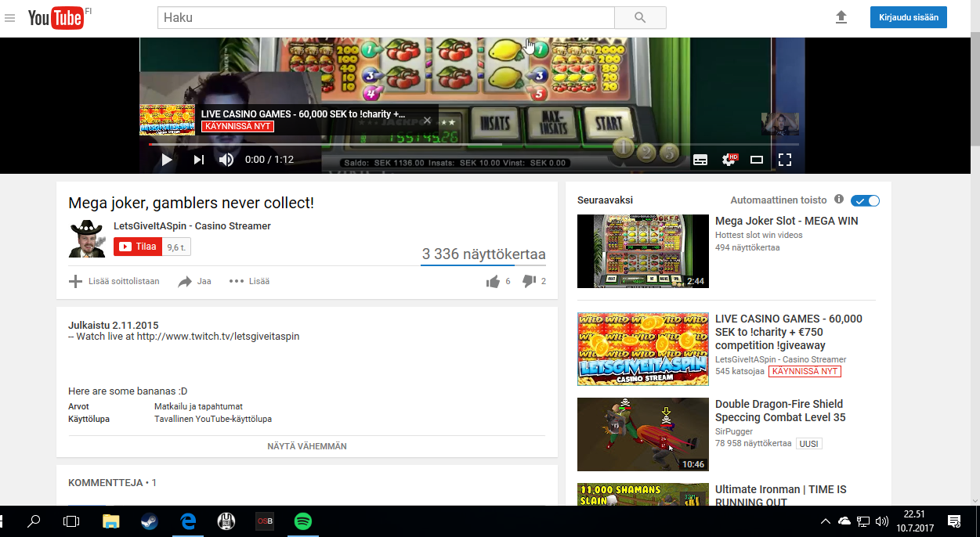Click the Hottest slot win videos channel
The height and width of the screenshot is (537, 980).
click(x=758, y=235)
